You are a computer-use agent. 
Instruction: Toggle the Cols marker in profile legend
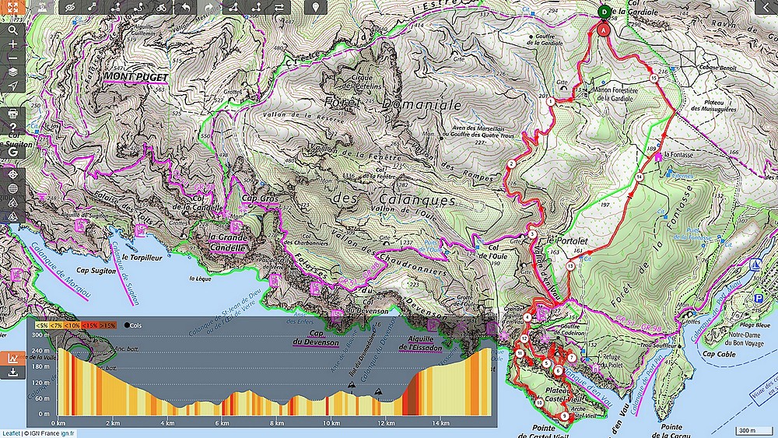click(x=133, y=325)
